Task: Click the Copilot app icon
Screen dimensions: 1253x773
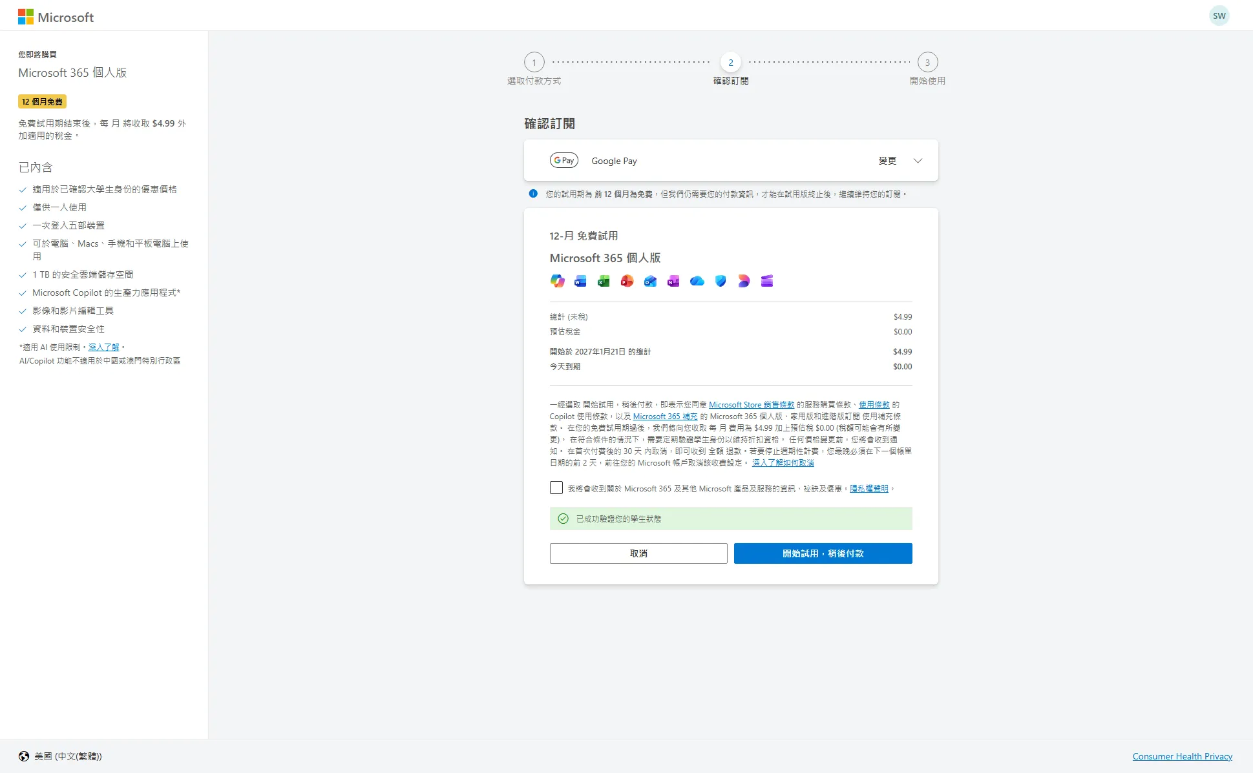Action: 557,281
